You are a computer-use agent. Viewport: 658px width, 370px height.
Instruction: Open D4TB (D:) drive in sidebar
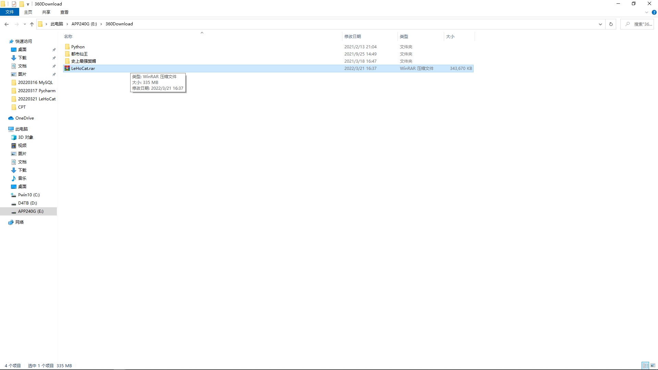tap(27, 203)
